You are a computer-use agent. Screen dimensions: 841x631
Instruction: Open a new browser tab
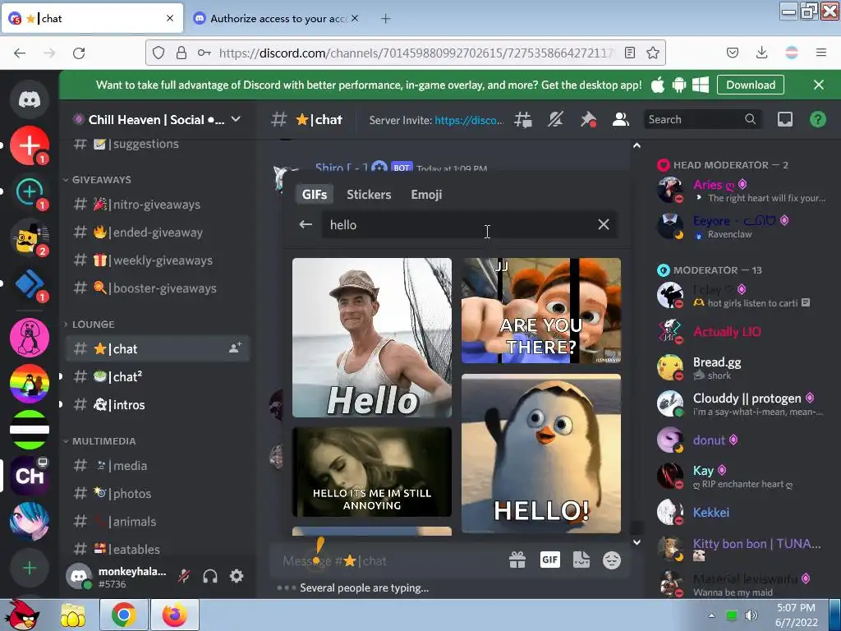point(386,19)
